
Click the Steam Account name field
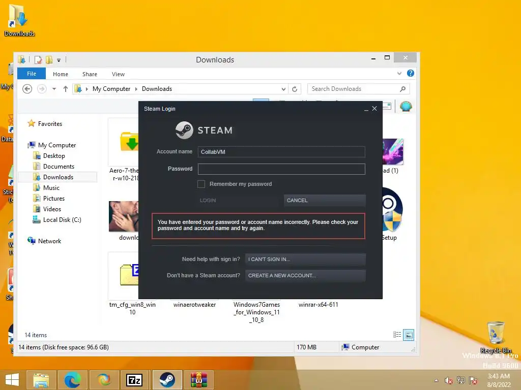(x=281, y=152)
